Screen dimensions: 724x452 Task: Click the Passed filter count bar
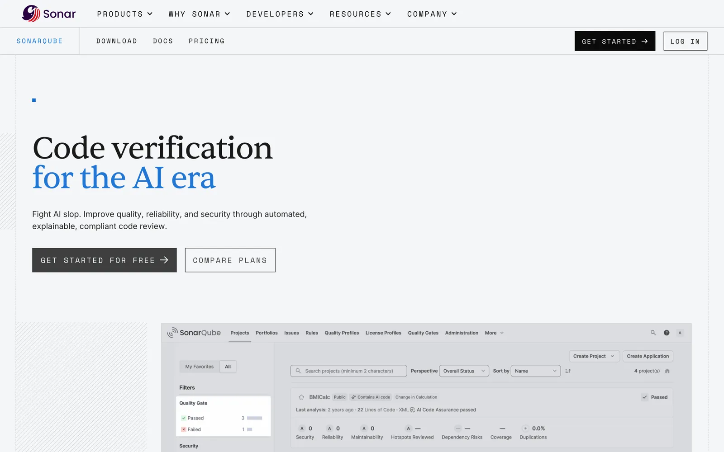point(254,418)
